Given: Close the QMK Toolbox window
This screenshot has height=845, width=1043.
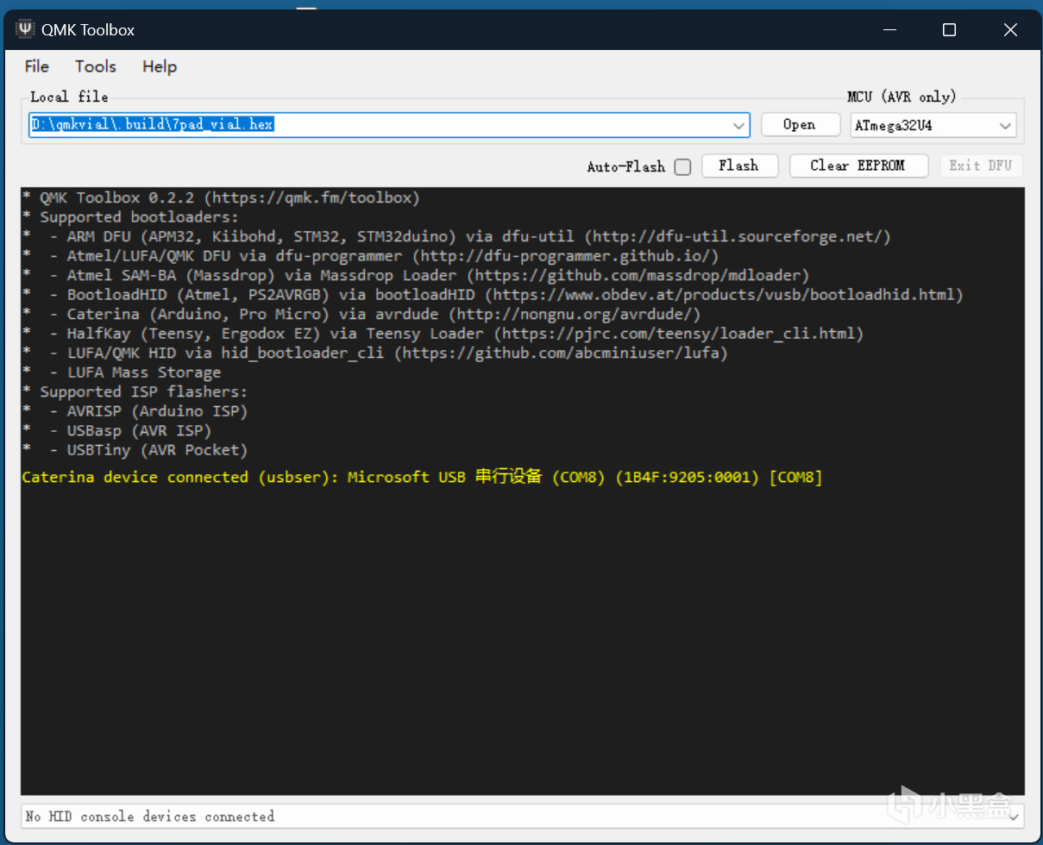Looking at the screenshot, I should click(x=1010, y=30).
